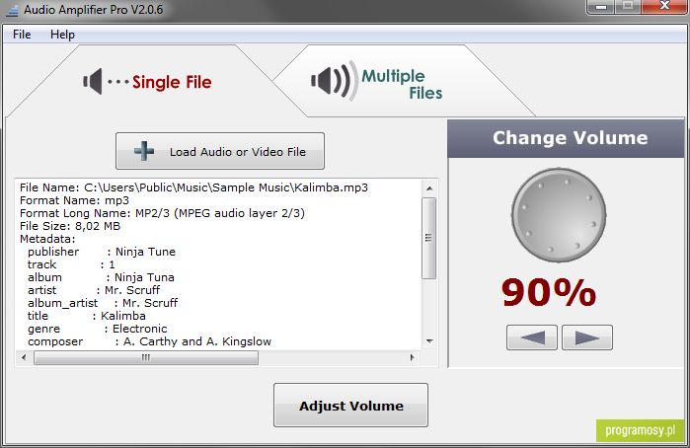Click the Change Volume header
This screenshot has width=690, height=448.
tap(566, 138)
